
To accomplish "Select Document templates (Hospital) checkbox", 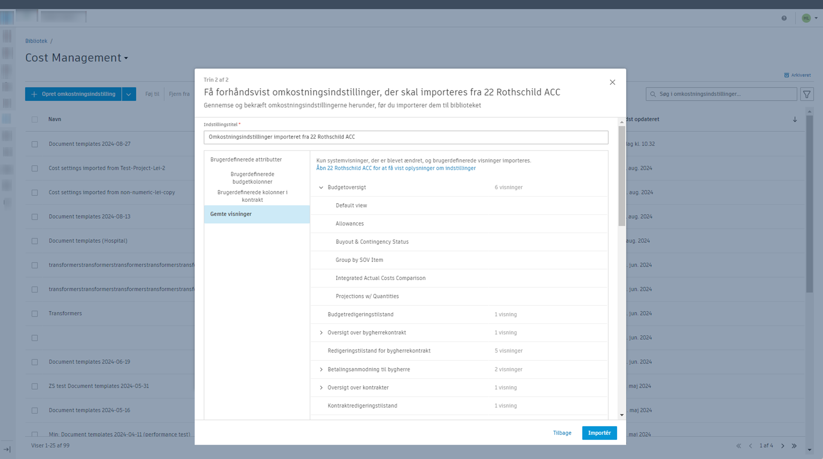I will pos(35,241).
